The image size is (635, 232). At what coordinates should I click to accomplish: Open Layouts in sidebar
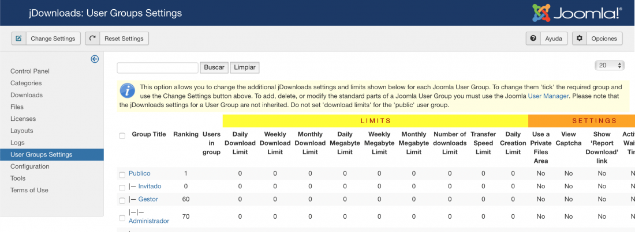(x=22, y=131)
